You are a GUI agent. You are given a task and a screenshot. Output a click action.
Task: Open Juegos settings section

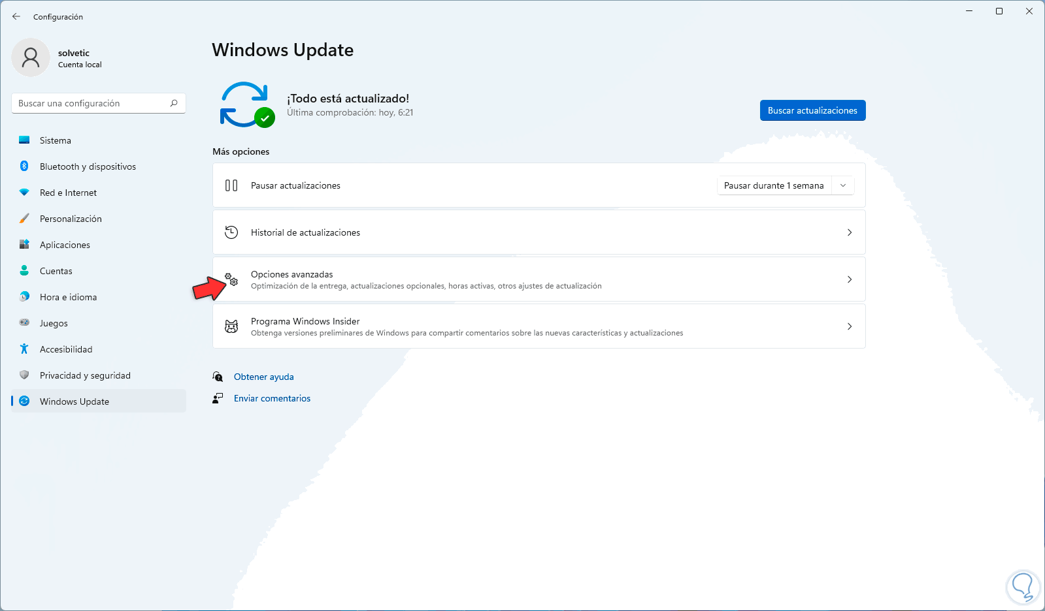pyautogui.click(x=99, y=323)
